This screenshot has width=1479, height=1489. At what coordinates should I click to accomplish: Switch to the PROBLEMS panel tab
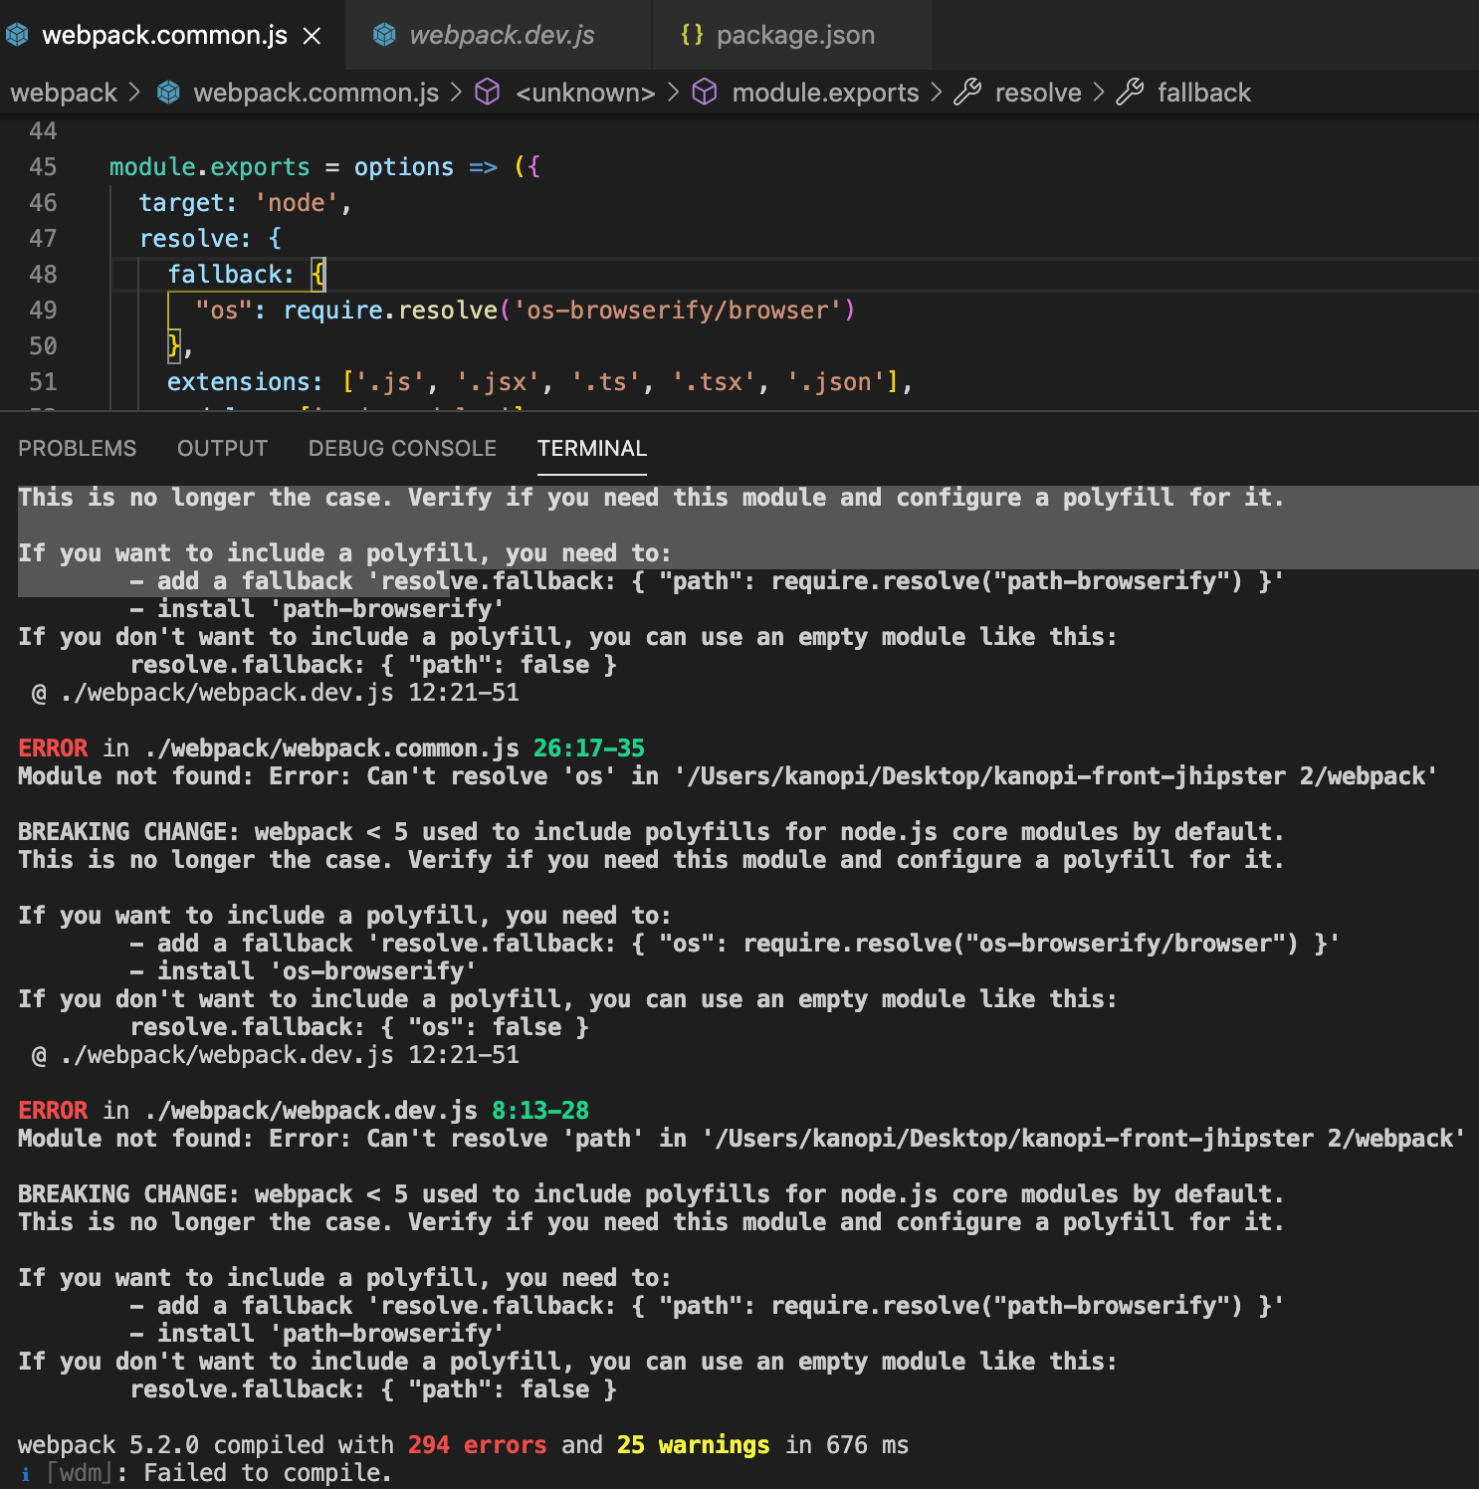(77, 448)
